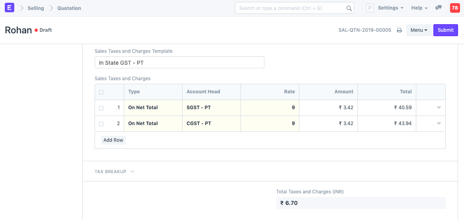
Task: Open the Menu dropdown button
Action: tap(419, 30)
